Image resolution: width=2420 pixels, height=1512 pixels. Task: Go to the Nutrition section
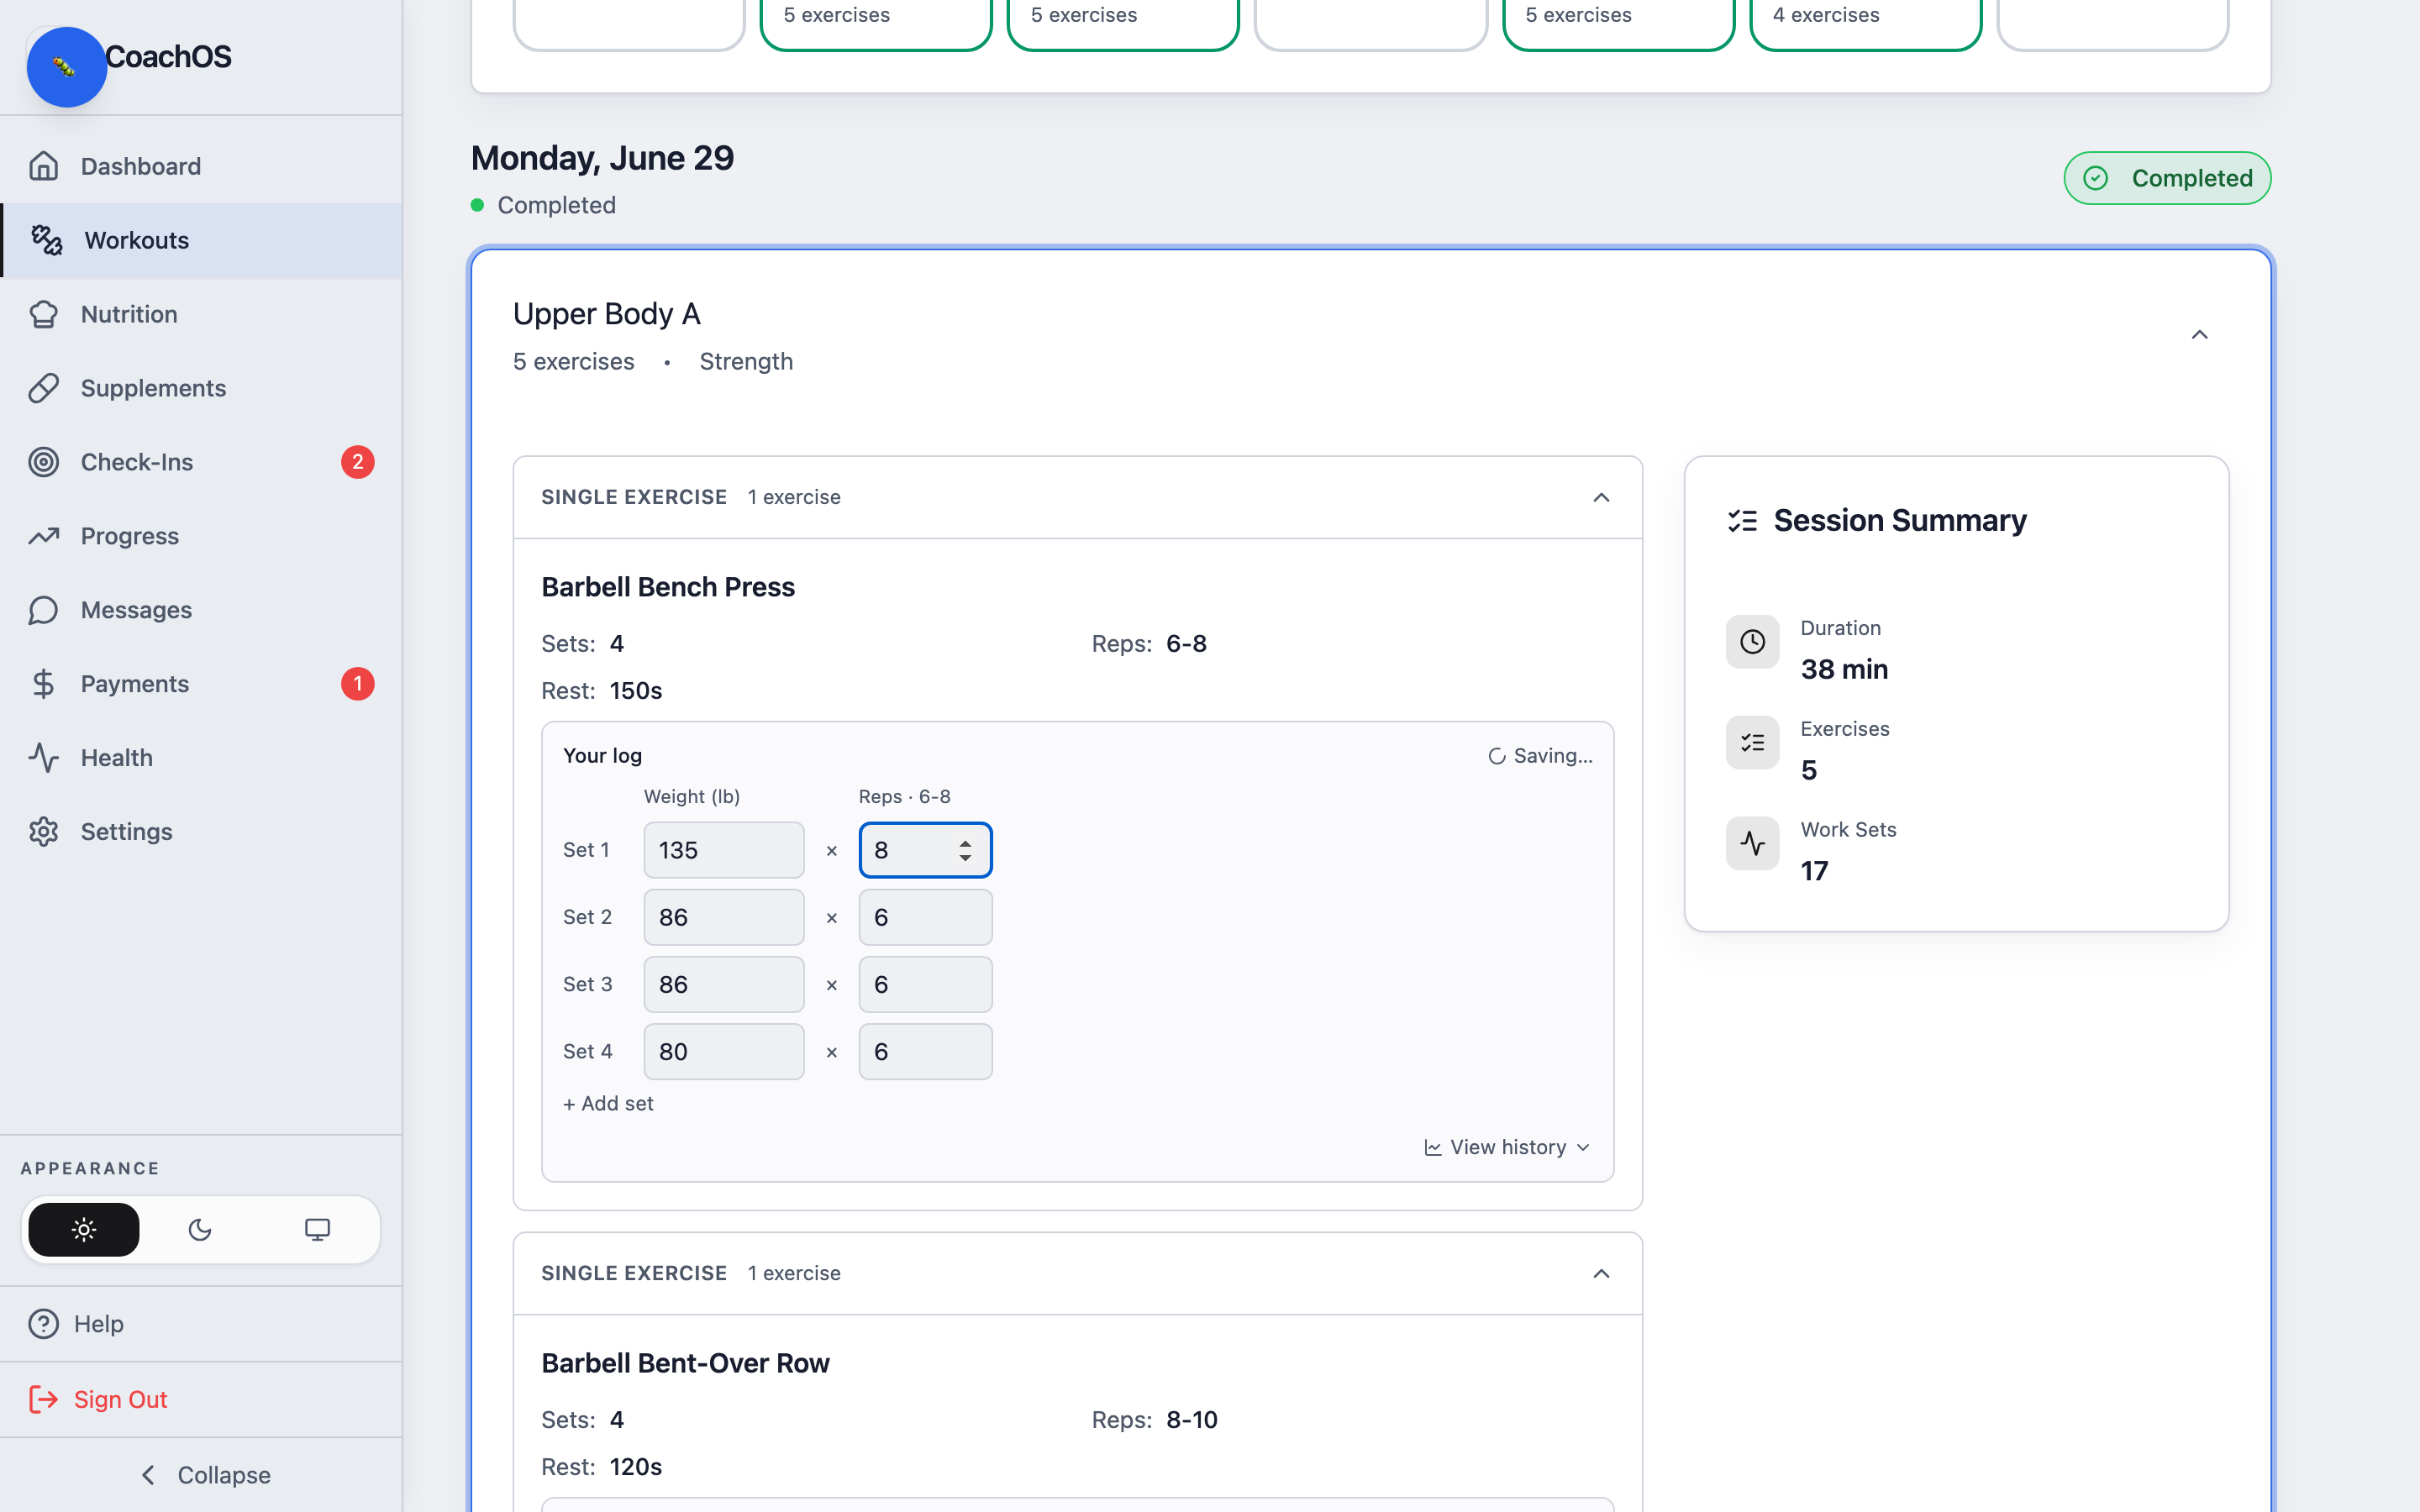[201, 314]
